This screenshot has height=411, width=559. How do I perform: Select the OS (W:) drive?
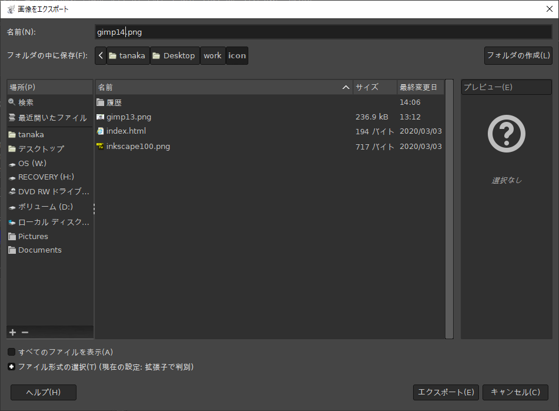tap(32, 163)
